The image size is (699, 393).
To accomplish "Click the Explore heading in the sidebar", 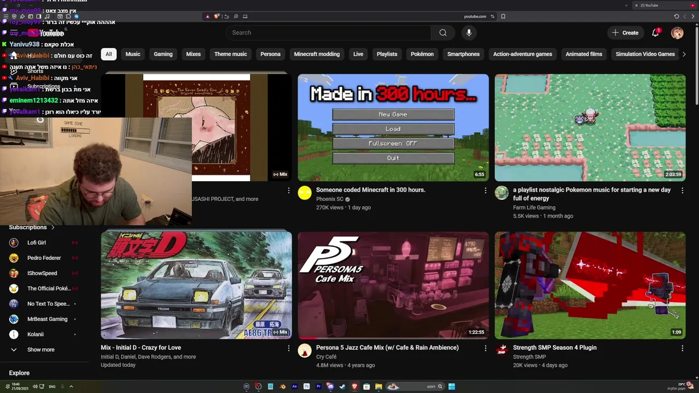I will click(19, 373).
